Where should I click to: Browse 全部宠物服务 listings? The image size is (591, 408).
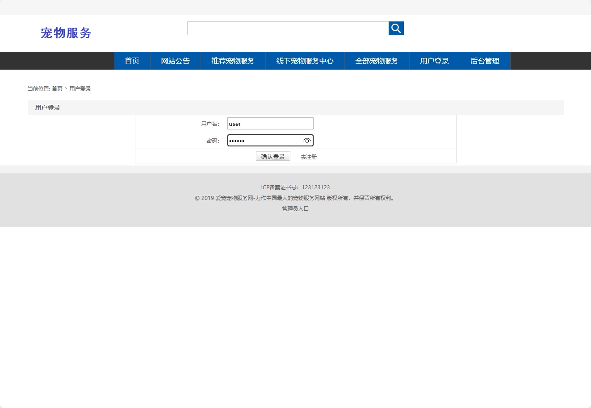click(377, 61)
